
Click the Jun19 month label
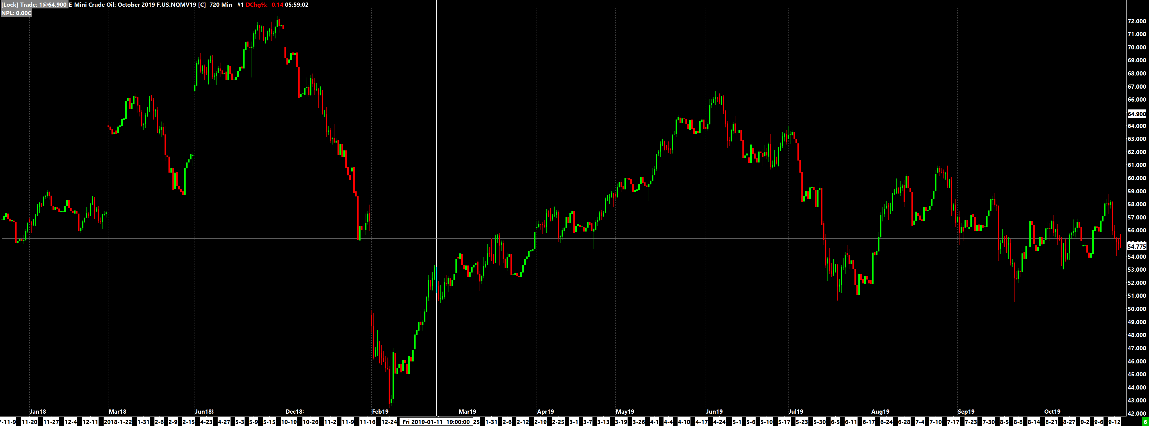[x=714, y=411]
